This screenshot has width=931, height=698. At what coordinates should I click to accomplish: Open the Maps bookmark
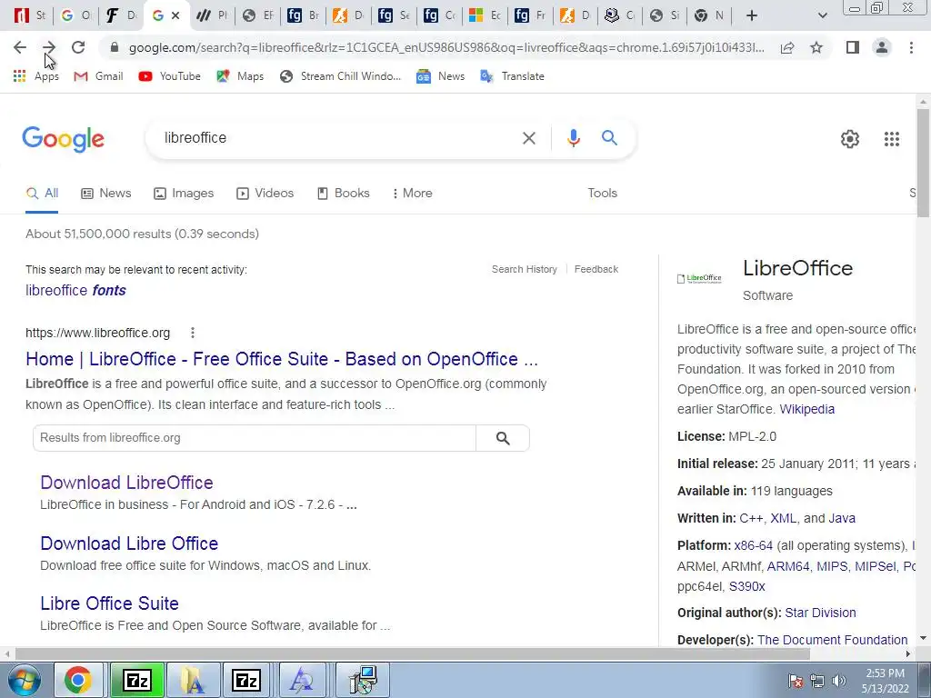tap(240, 76)
